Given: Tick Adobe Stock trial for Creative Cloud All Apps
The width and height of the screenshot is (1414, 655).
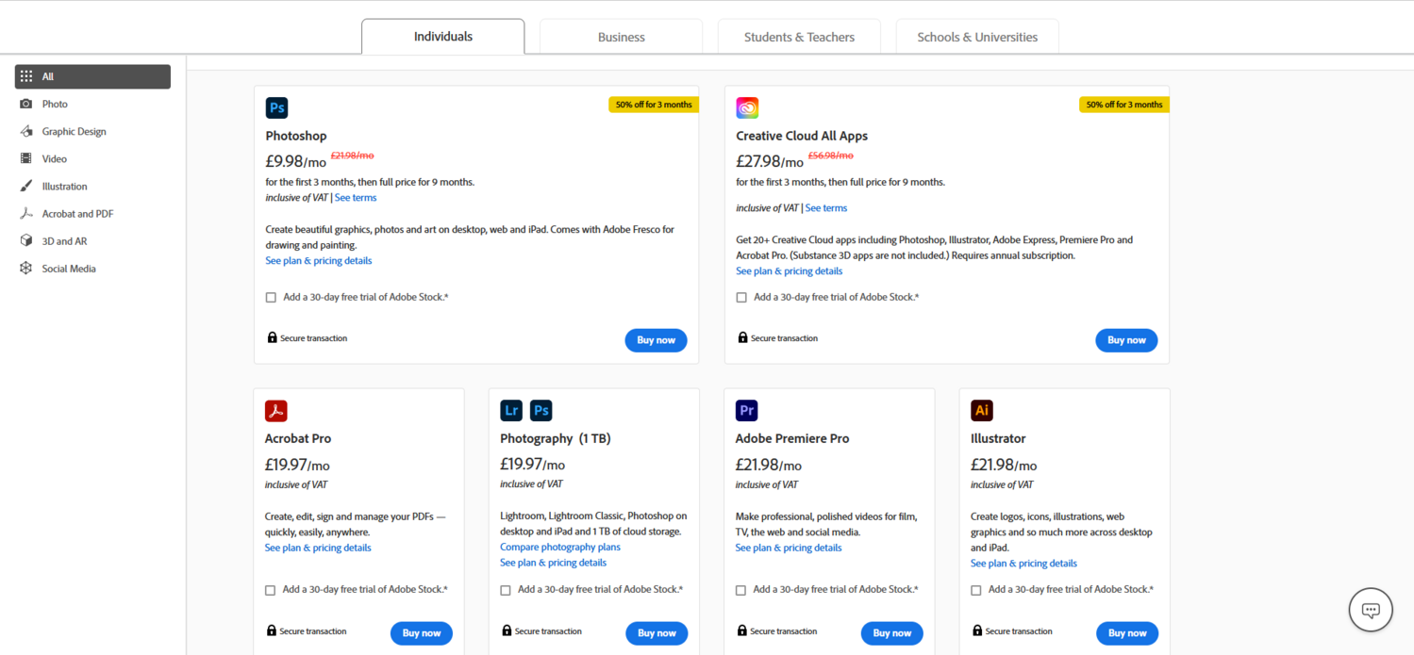Looking at the screenshot, I should coord(741,297).
